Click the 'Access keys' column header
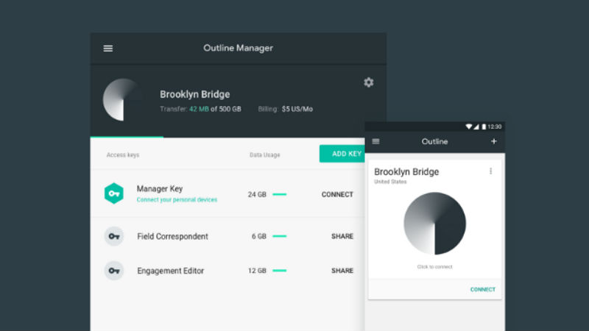The width and height of the screenshot is (589, 331). tap(123, 155)
